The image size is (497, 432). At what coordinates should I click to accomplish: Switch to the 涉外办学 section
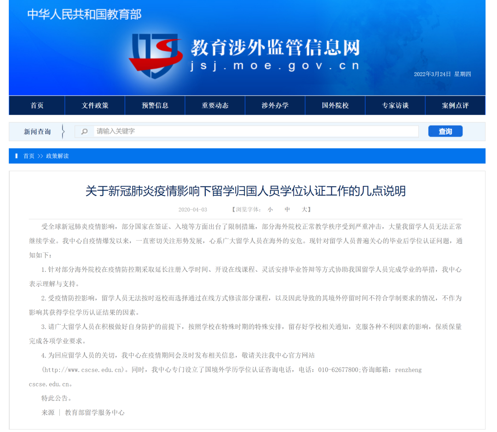(275, 105)
